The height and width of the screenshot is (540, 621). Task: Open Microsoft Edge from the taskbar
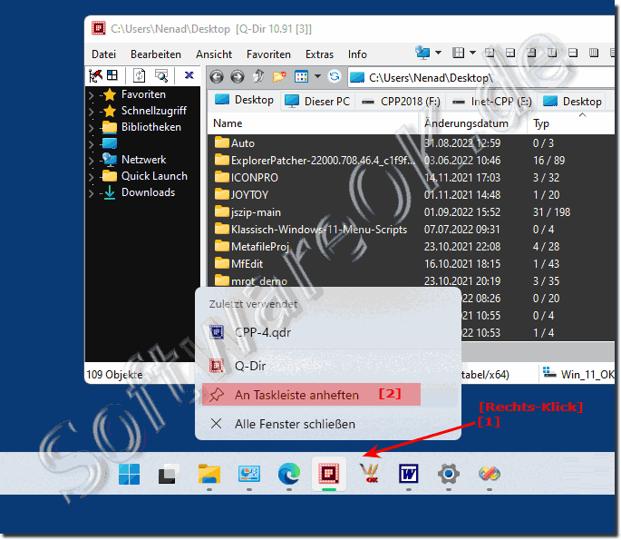click(288, 474)
